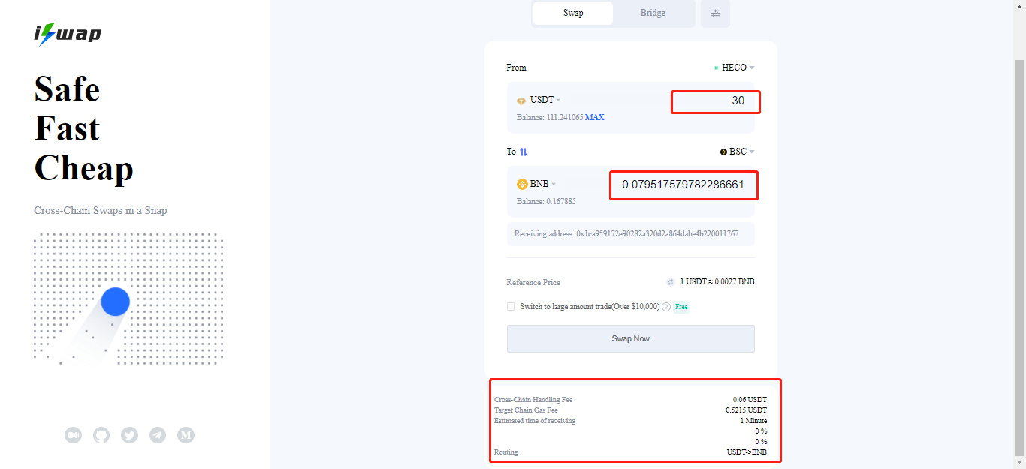Click the 'Estimated time of receiving' label

[x=535, y=421]
